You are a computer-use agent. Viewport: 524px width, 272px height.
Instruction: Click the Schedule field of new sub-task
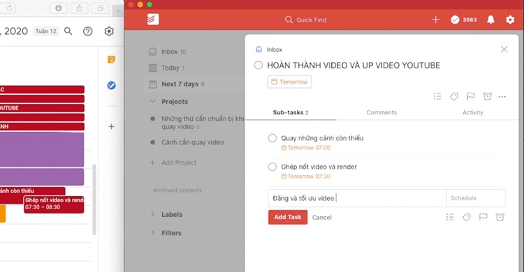(x=476, y=198)
